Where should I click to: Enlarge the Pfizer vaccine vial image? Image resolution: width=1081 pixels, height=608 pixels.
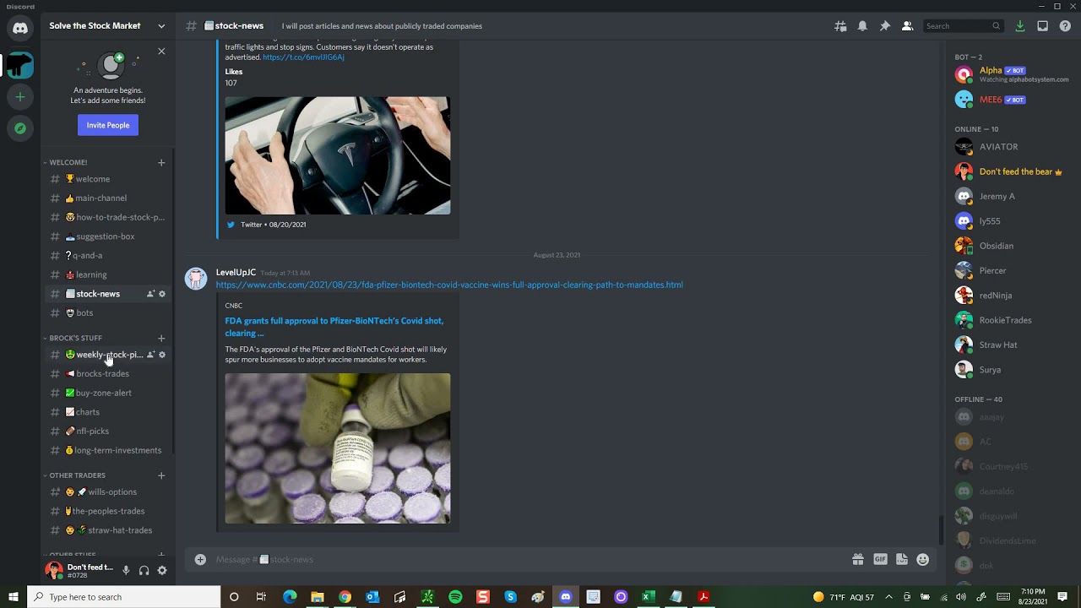pos(338,448)
